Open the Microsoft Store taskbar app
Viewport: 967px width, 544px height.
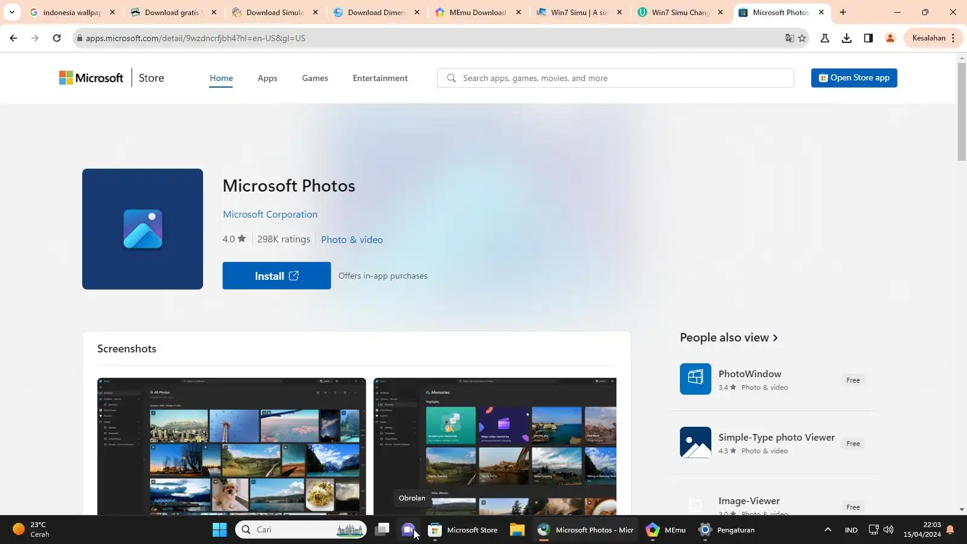pyautogui.click(x=463, y=530)
